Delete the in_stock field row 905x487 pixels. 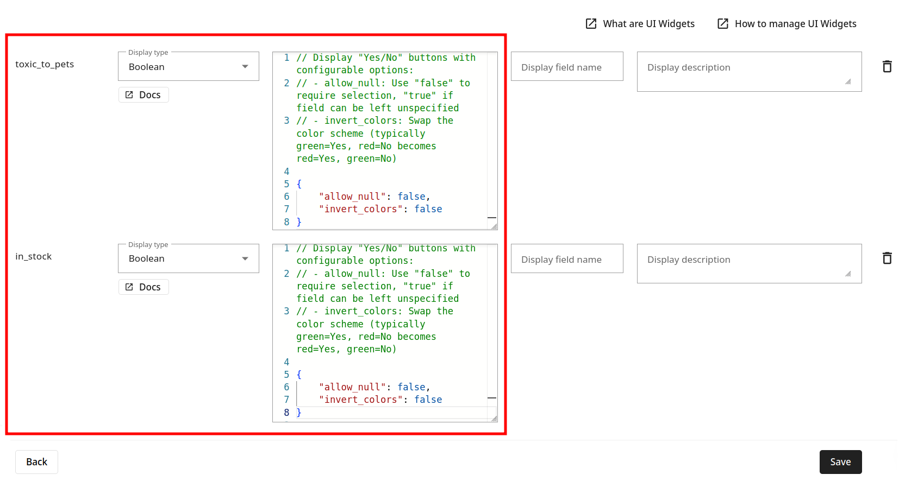(x=887, y=258)
